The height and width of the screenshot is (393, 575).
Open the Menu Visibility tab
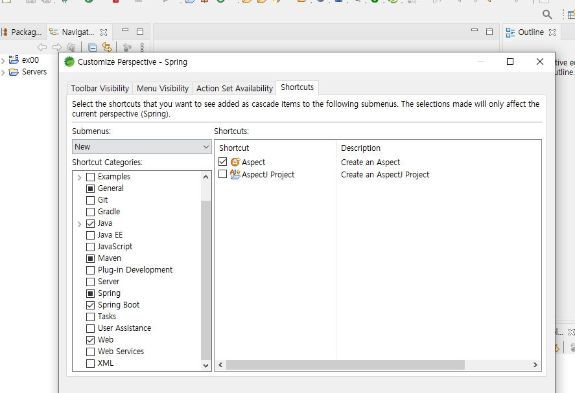(163, 89)
